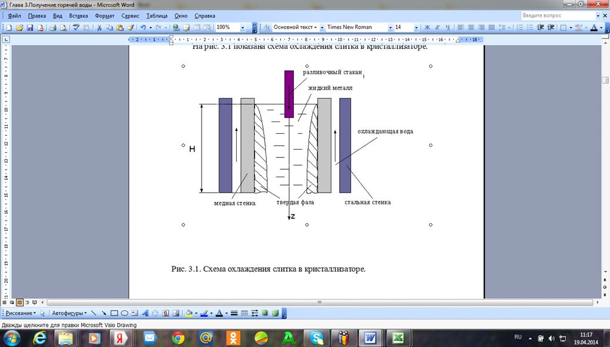Image resolution: width=610 pixels, height=347 pixels.
Task: Open the Таблица menu
Action: (x=156, y=16)
